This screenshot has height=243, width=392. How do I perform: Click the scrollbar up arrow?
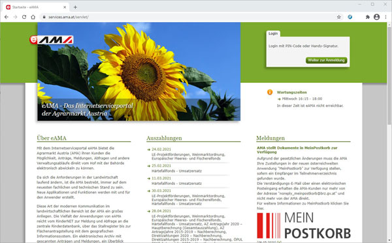(389, 25)
